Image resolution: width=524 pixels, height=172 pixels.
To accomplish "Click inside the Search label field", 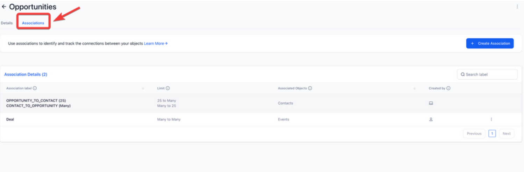I will click(489, 75).
